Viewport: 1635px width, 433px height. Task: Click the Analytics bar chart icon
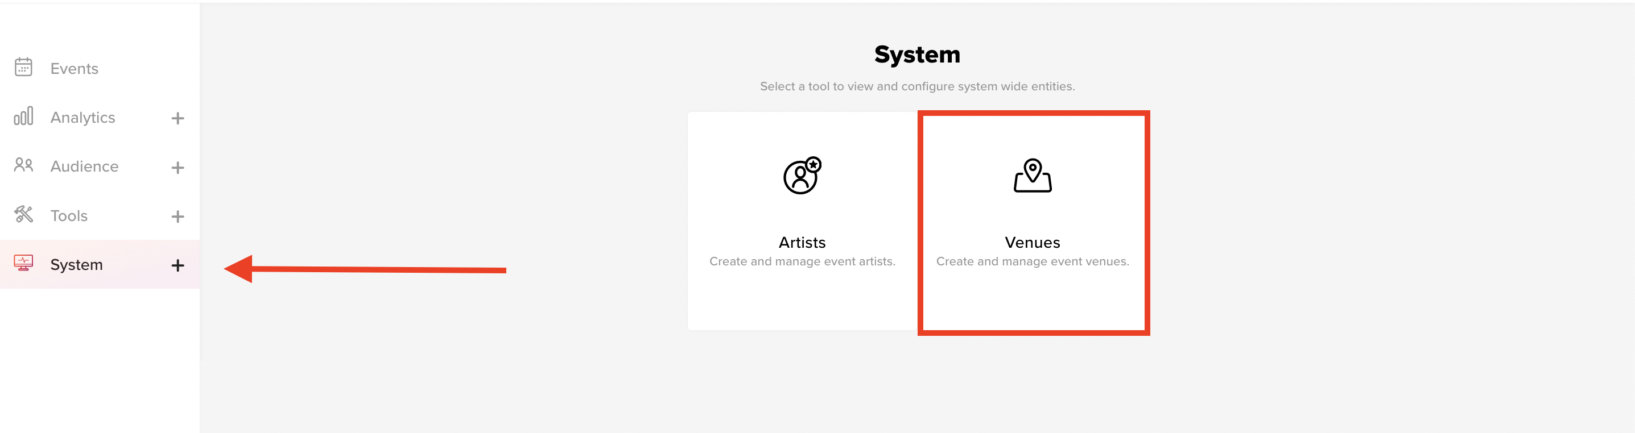23,116
